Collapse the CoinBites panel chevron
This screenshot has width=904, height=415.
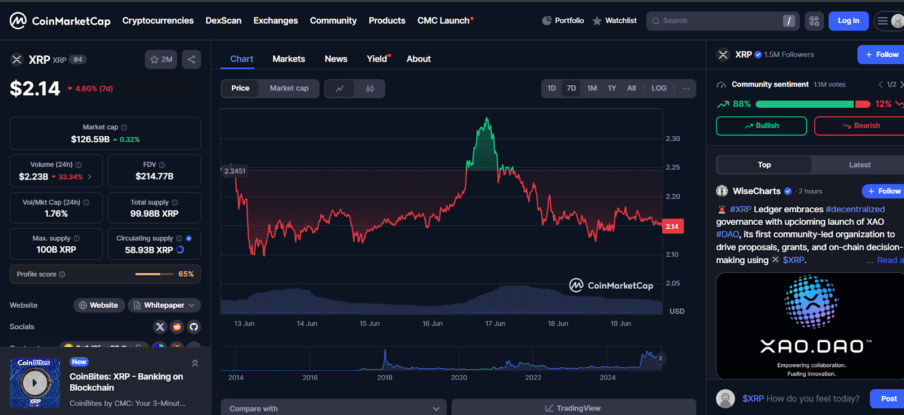click(195, 363)
